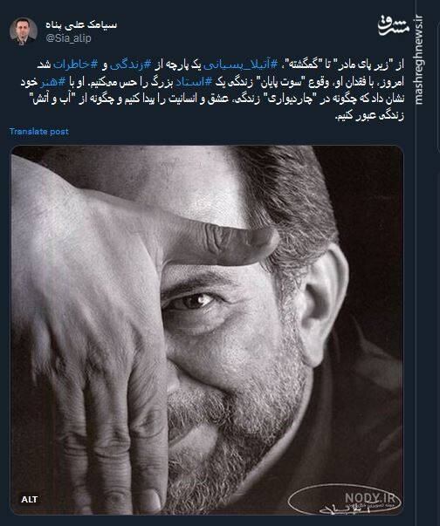This screenshot has height=526, width=440.
Task: Click the Mashregh logo in the corner
Action: pos(394,26)
